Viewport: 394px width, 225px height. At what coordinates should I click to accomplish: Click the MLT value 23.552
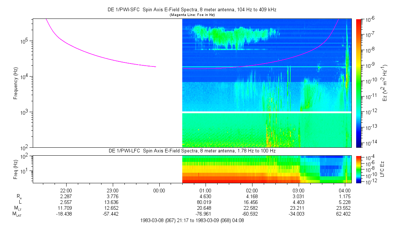[x=345, y=208]
